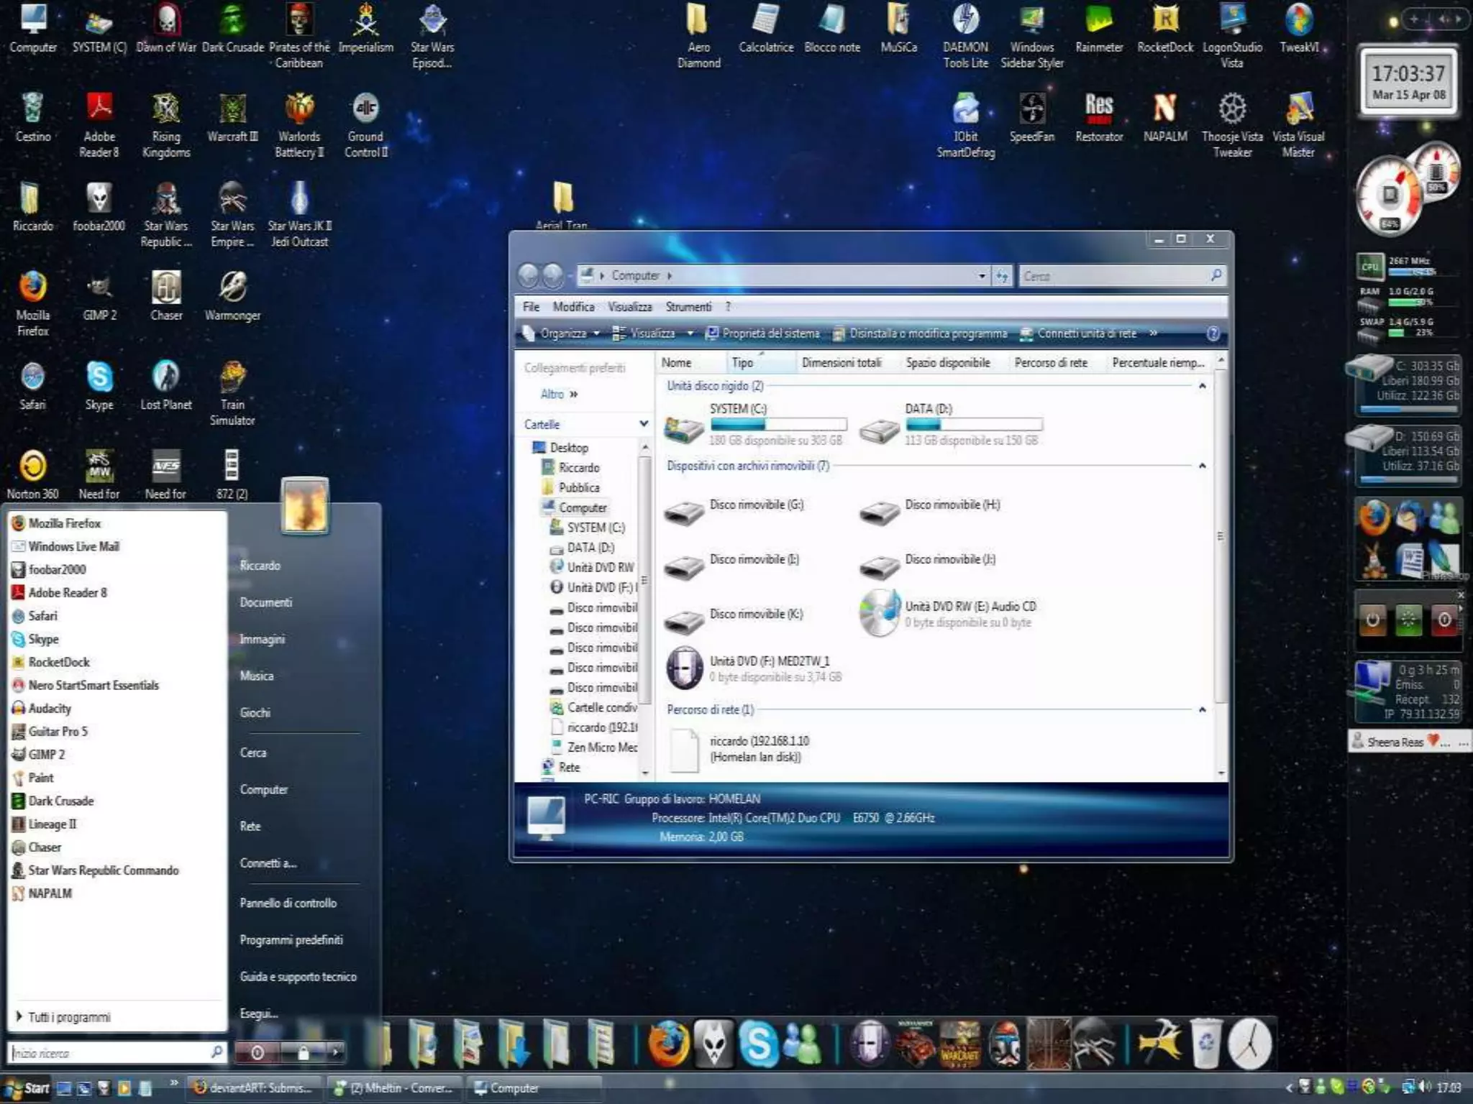Viewport: 1473px width, 1104px height.
Task: Open Pannello di controllo from Start menu
Action: (288, 903)
